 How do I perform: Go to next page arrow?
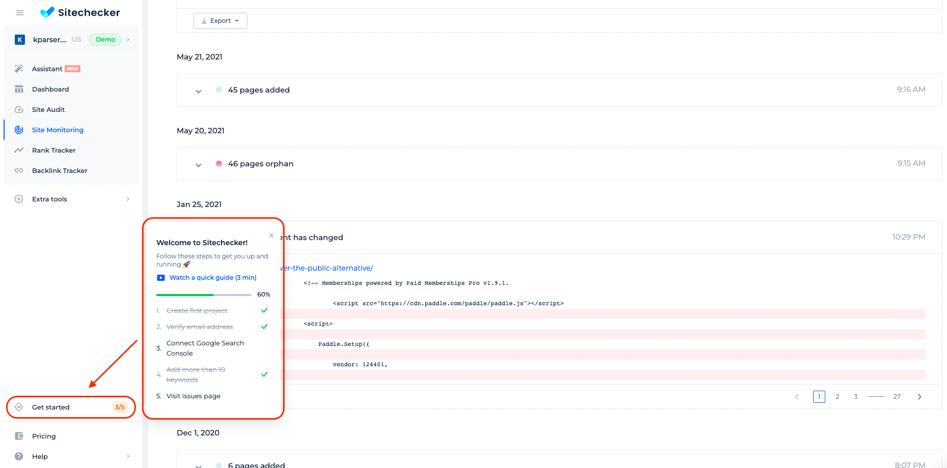(x=920, y=397)
